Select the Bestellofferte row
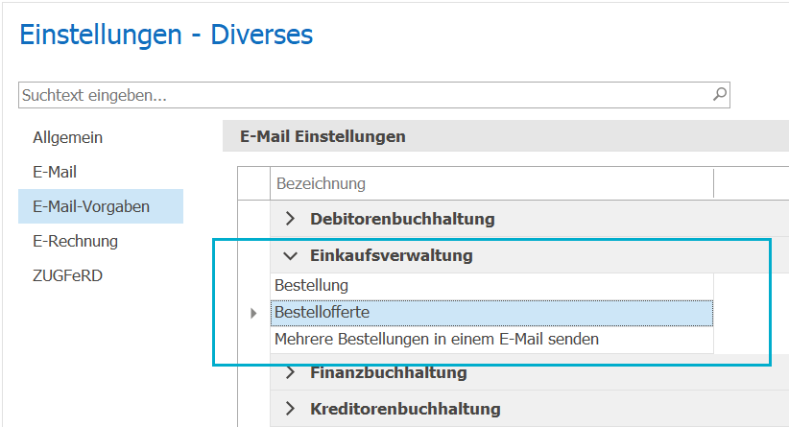The image size is (789, 427). point(491,313)
